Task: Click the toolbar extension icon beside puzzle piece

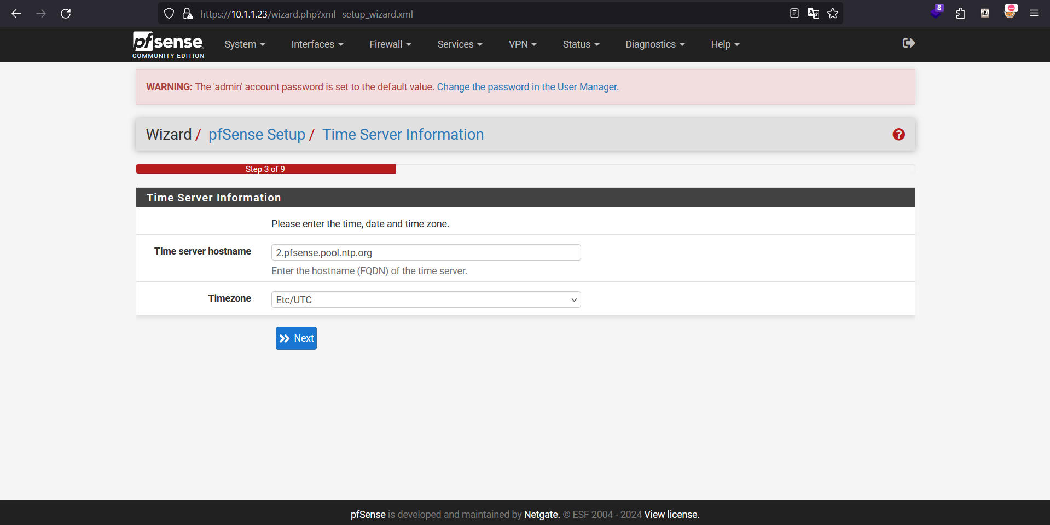Action: [x=985, y=14]
